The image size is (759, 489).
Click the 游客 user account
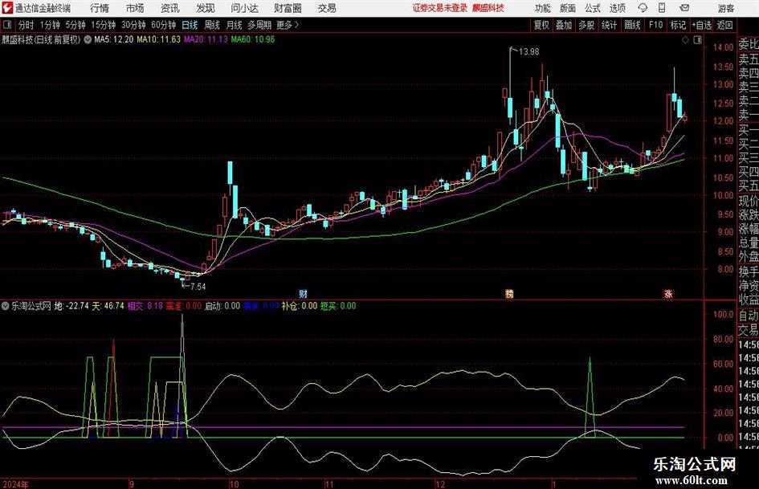(726, 8)
